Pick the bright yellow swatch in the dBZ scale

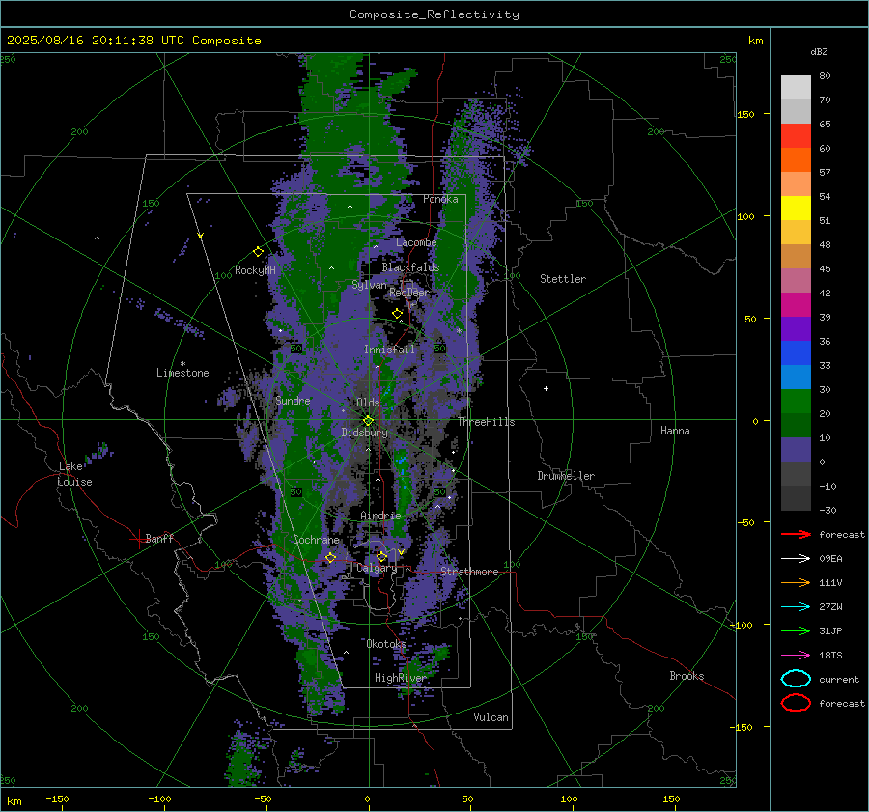click(796, 209)
